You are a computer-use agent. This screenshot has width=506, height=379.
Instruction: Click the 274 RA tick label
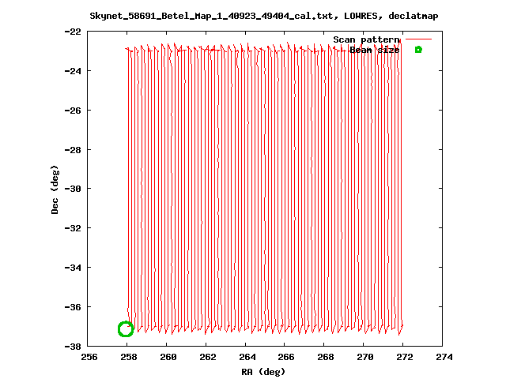[444, 357]
